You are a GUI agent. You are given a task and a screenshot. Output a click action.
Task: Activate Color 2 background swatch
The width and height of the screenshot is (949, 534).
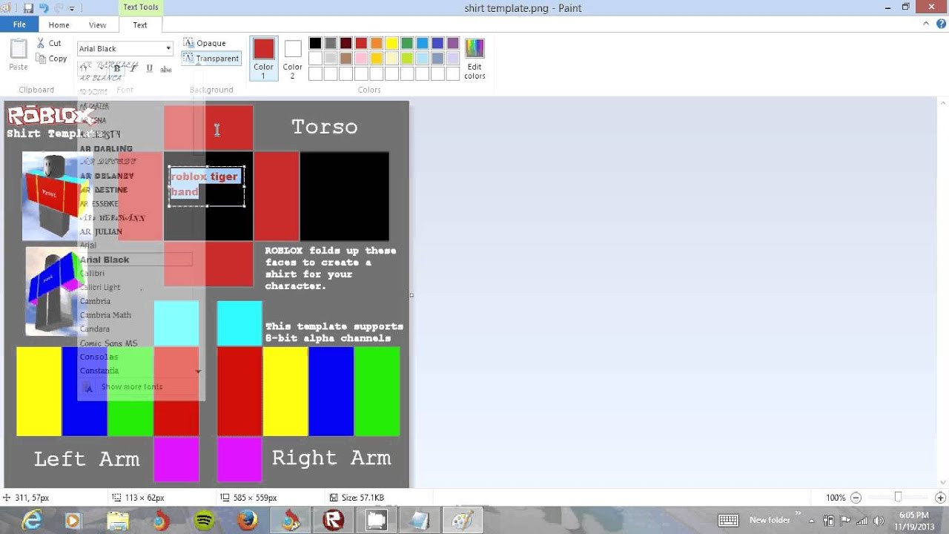(292, 58)
